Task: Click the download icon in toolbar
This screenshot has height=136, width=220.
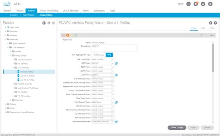Action: [206, 35]
